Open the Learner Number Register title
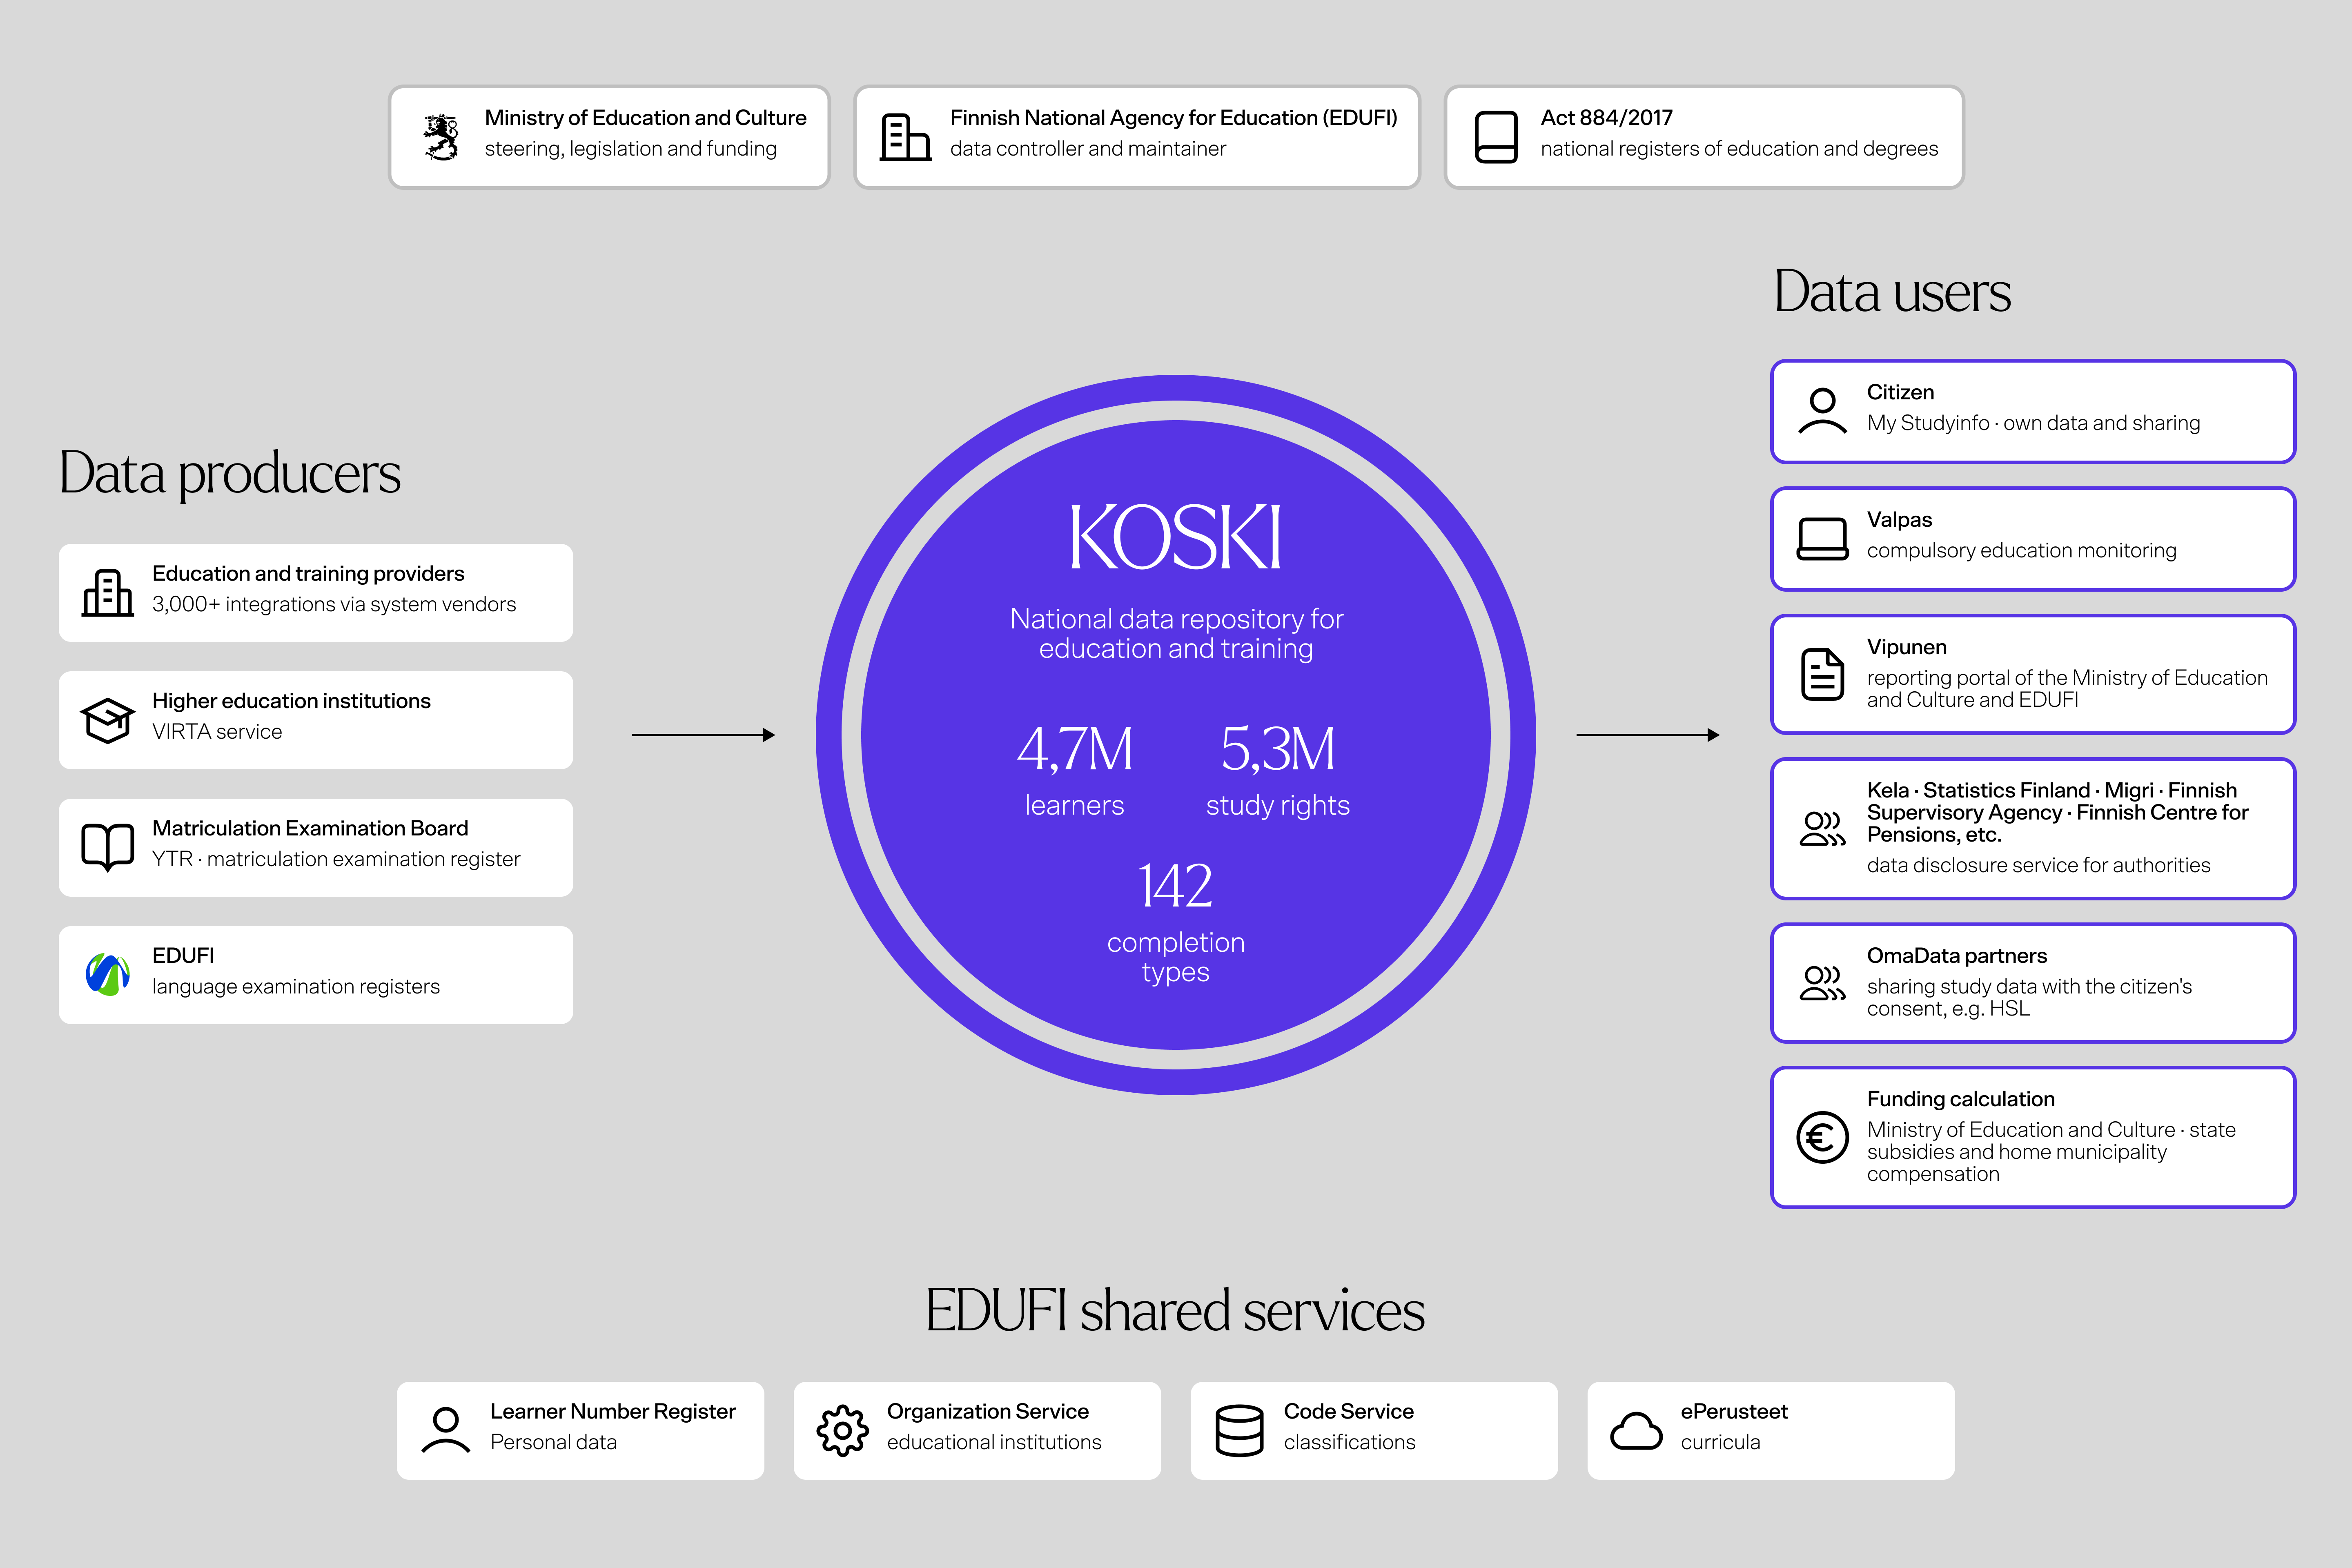This screenshot has height=1568, width=2352. click(x=612, y=1411)
